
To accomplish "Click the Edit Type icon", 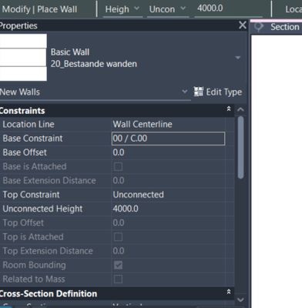I will tap(198, 92).
